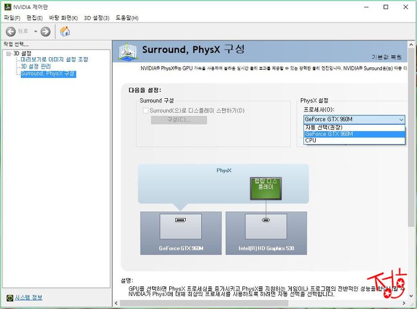Click Intel HD Graphics port connector icon
The image size is (417, 309).
[x=266, y=220]
